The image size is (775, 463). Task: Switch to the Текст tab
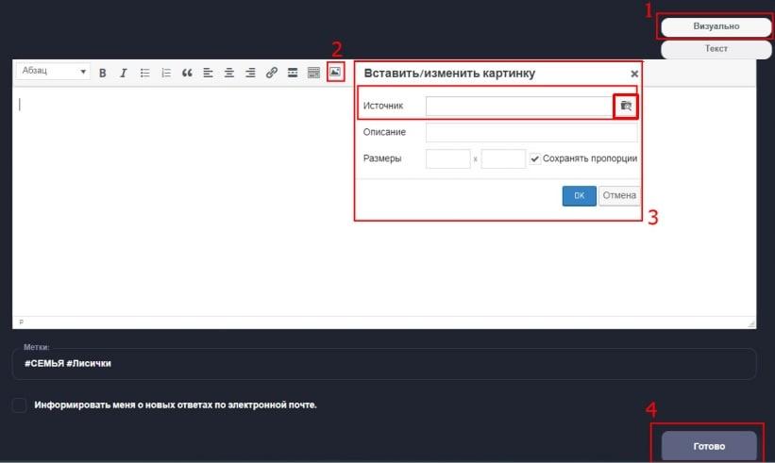(716, 48)
